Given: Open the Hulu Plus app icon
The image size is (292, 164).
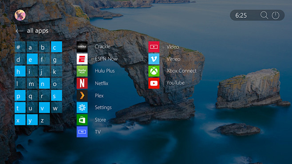Looking at the screenshot, I should pos(82,71).
